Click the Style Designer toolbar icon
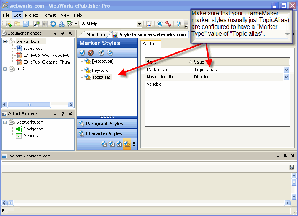 click(149, 24)
